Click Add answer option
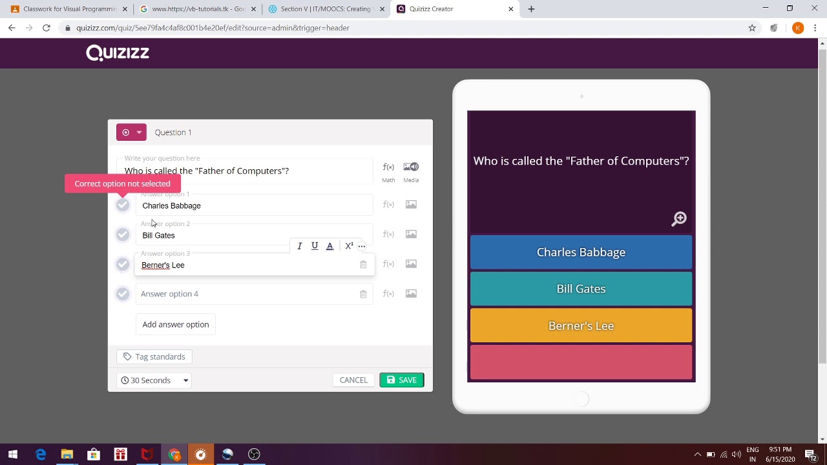This screenshot has height=465, width=827. point(175,324)
